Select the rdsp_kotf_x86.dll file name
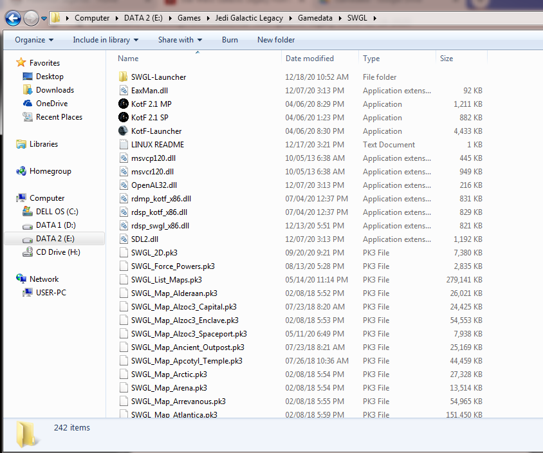Image resolution: width=543 pixels, height=453 pixels. click(159, 212)
